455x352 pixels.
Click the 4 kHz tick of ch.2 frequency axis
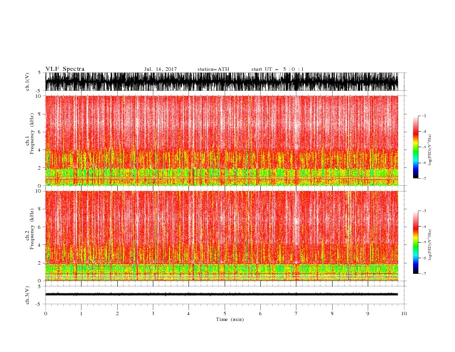(40, 245)
